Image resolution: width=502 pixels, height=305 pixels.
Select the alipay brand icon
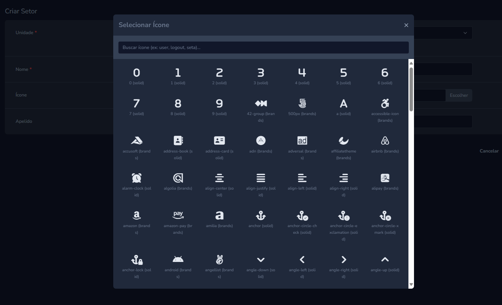385,178
